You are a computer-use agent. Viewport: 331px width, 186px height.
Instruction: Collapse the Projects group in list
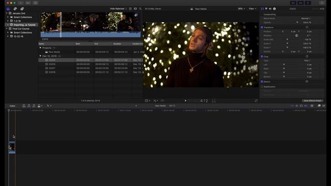(x=40, y=48)
